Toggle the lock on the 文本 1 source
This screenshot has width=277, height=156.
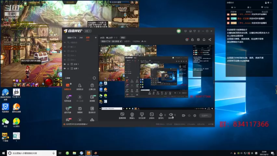click(68, 64)
